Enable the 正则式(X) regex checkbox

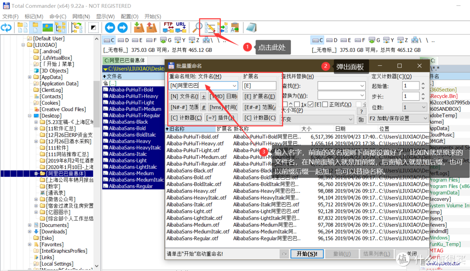click(325, 105)
